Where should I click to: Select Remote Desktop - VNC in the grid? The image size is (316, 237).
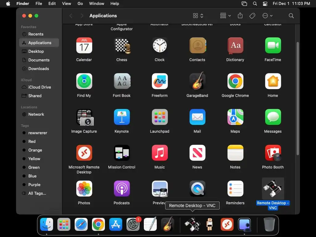[273, 189]
